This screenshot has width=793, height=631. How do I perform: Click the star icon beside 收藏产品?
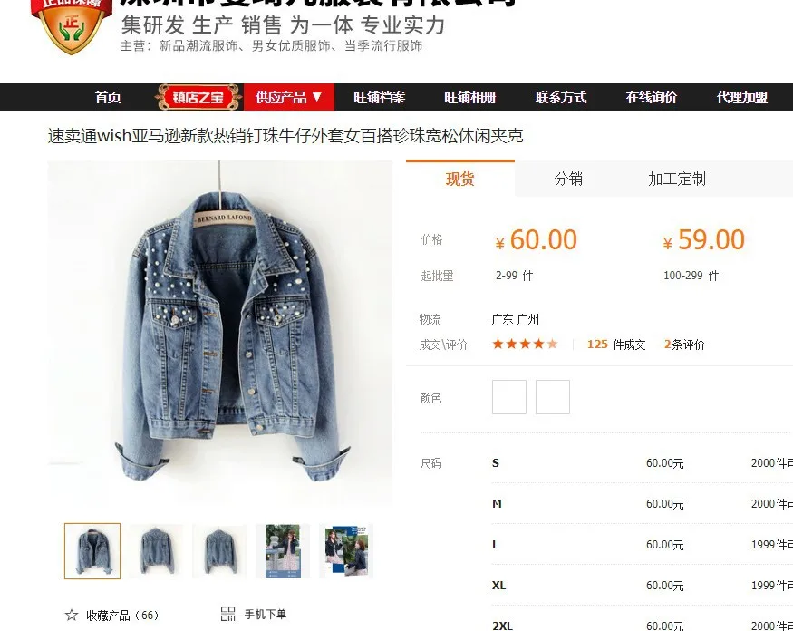72,615
